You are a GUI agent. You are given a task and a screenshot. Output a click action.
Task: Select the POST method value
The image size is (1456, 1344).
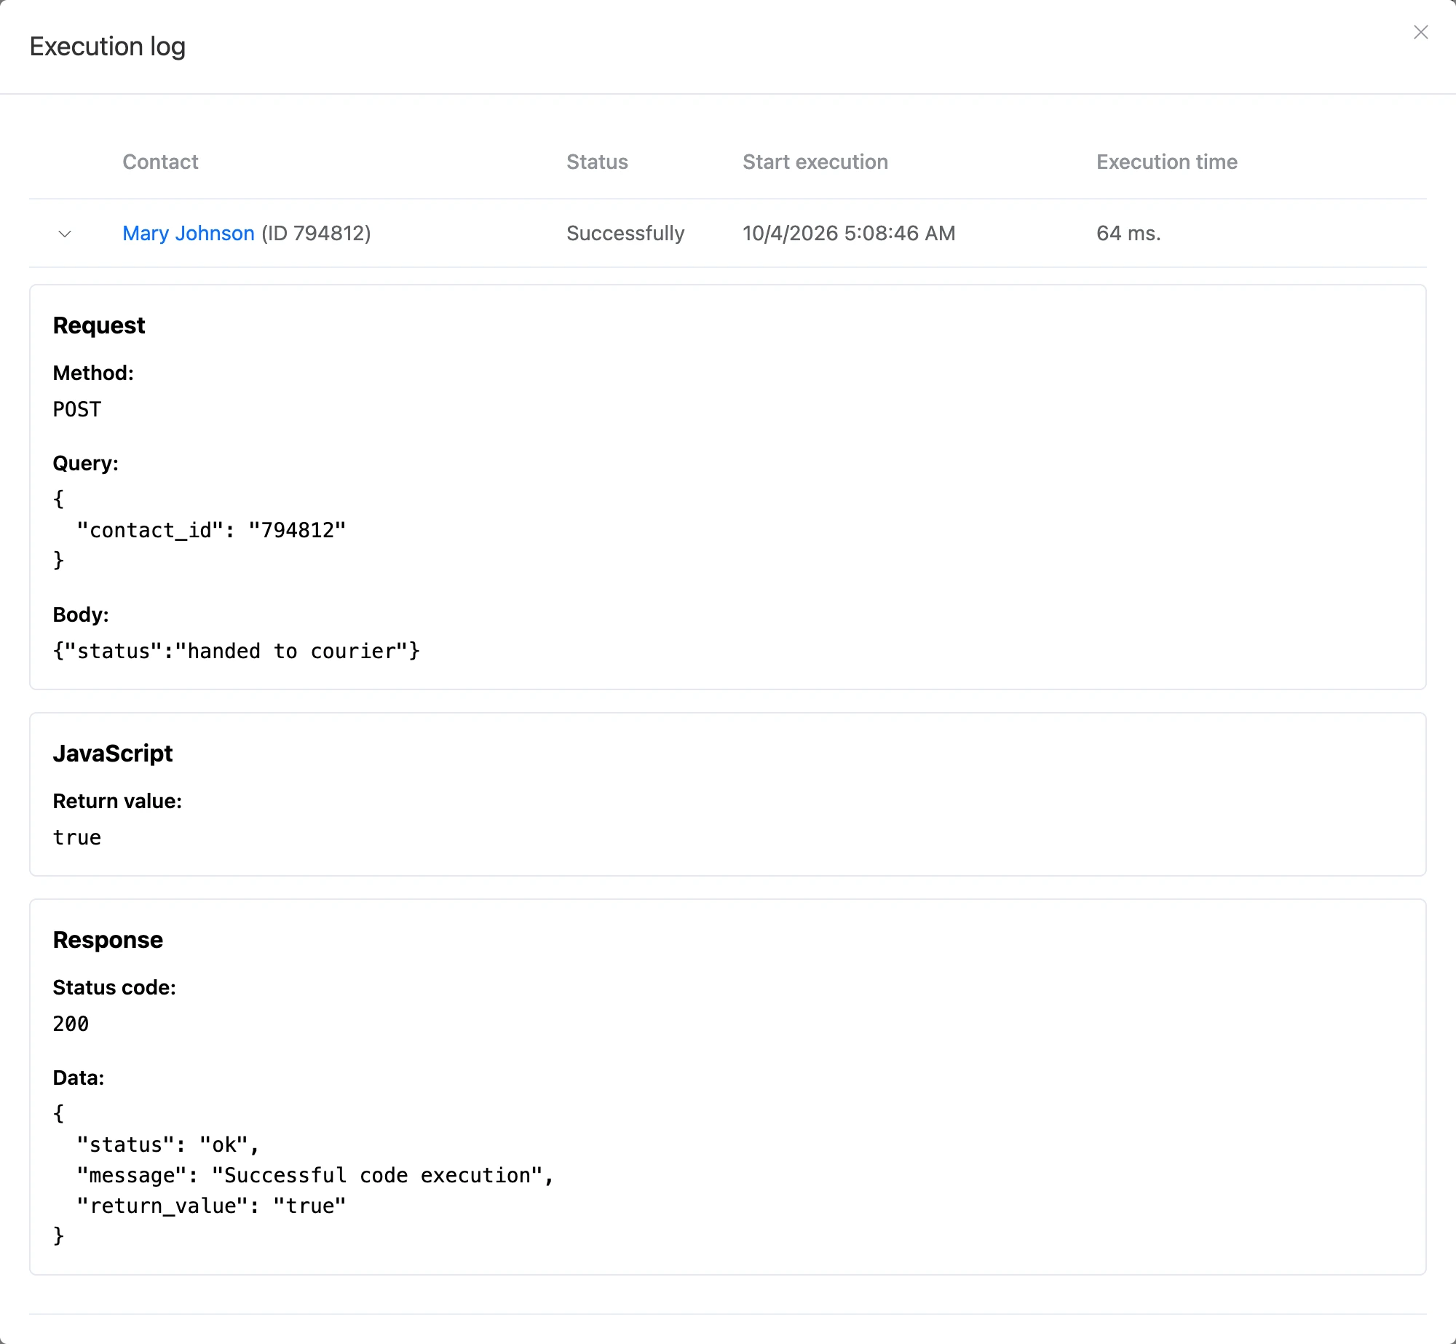pyautogui.click(x=77, y=409)
